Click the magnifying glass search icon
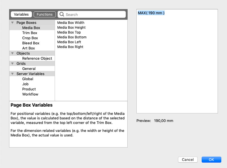The image size is (227, 168). coord(62,14)
